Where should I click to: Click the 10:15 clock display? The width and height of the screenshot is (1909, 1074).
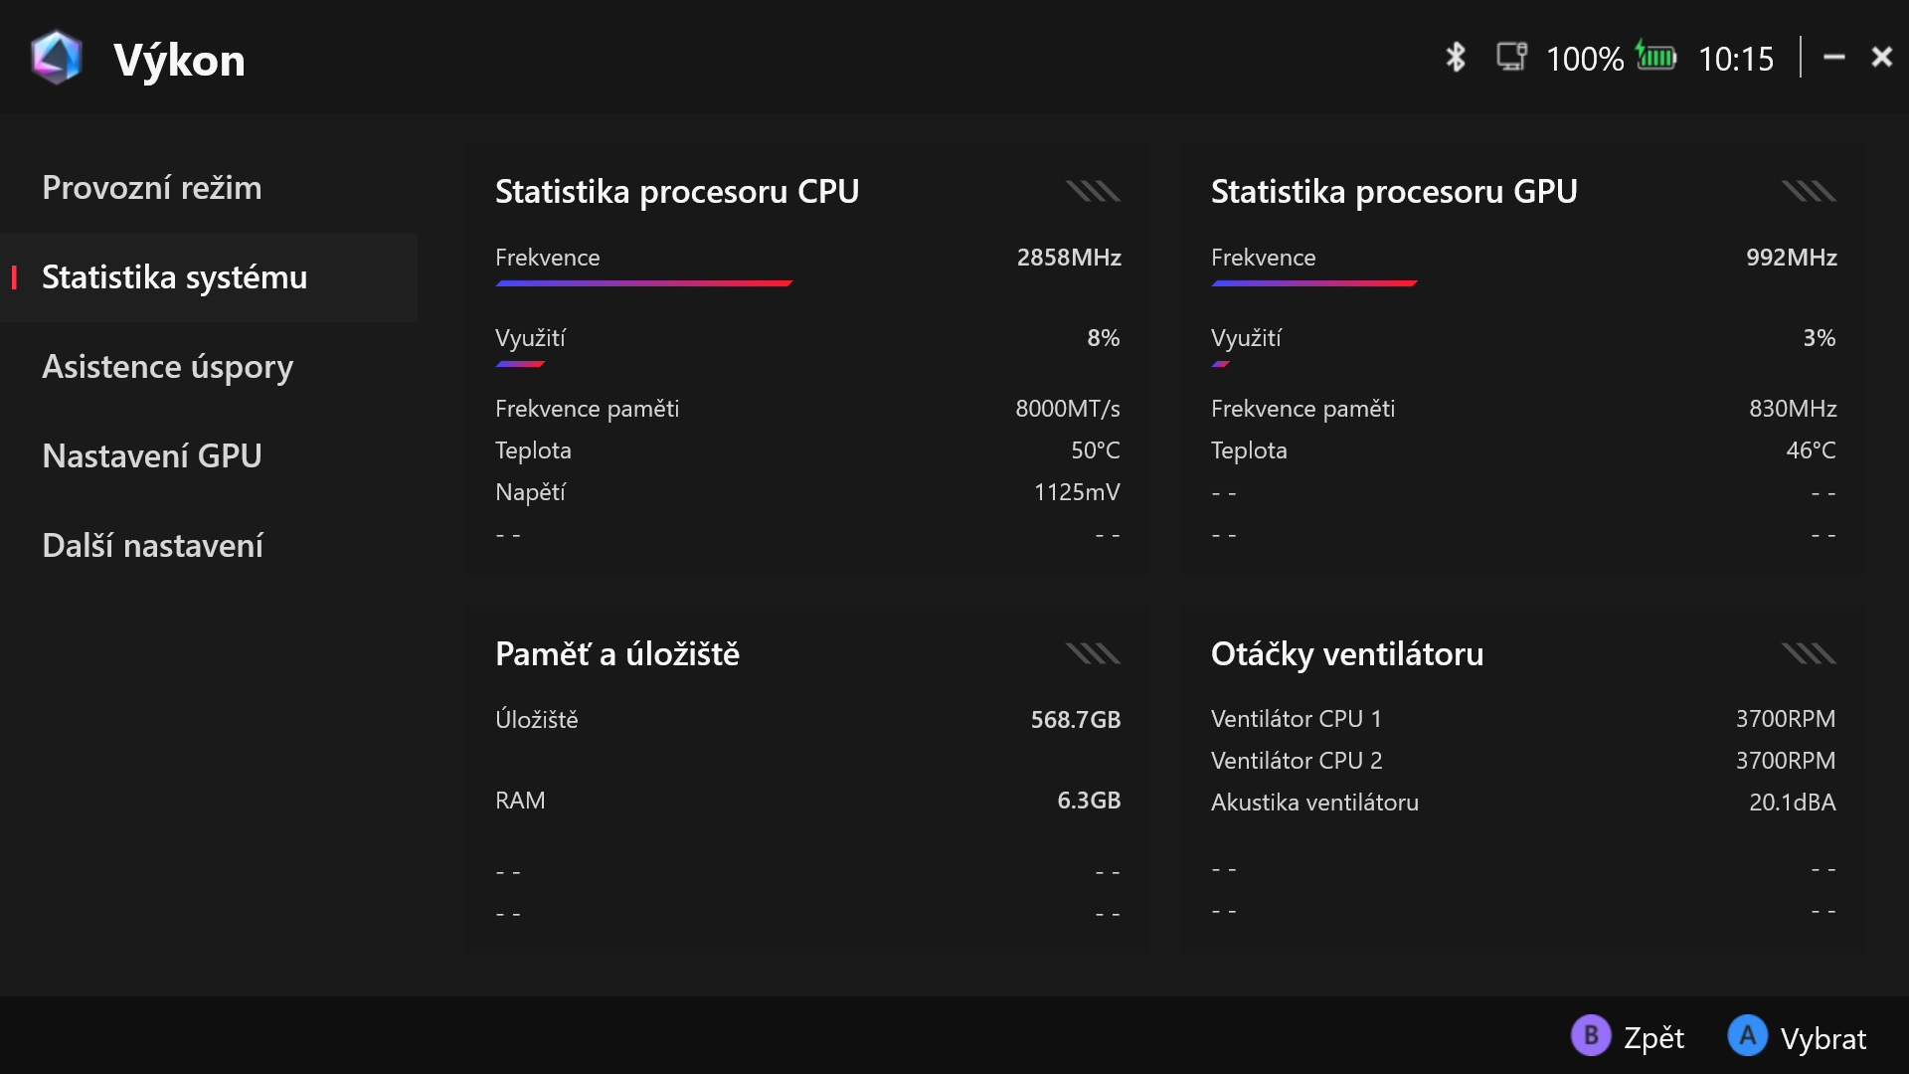1735,59
